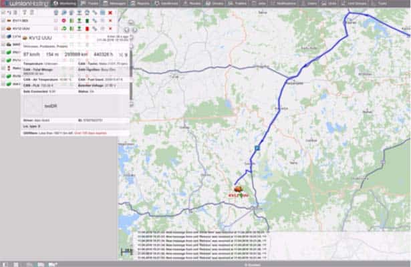Tick the checkbox for unit EV11 BEII
411x267 pixels.
click(x=3, y=21)
